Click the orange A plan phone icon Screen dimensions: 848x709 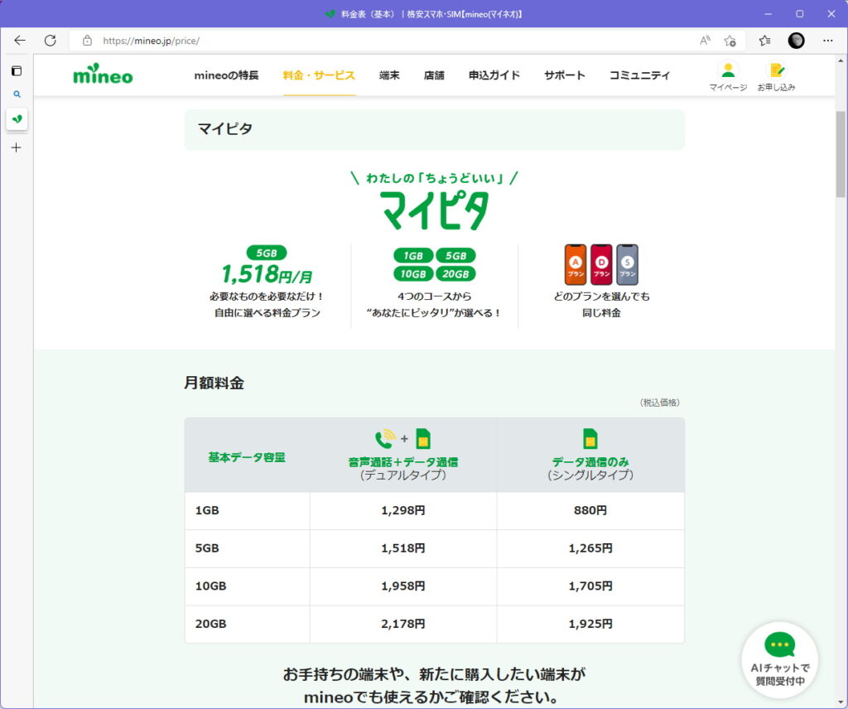(576, 264)
